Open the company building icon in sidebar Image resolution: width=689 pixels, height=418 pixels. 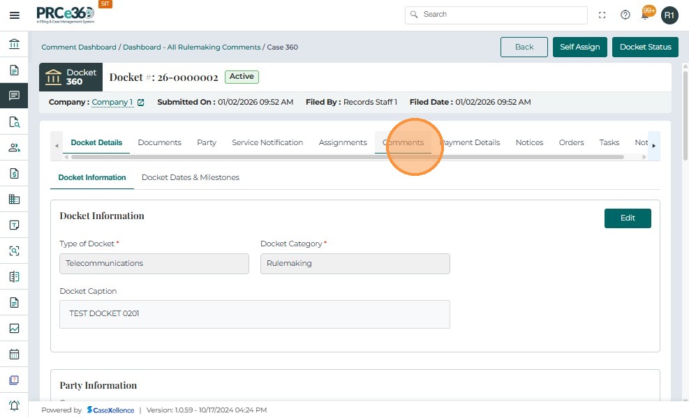(14, 199)
